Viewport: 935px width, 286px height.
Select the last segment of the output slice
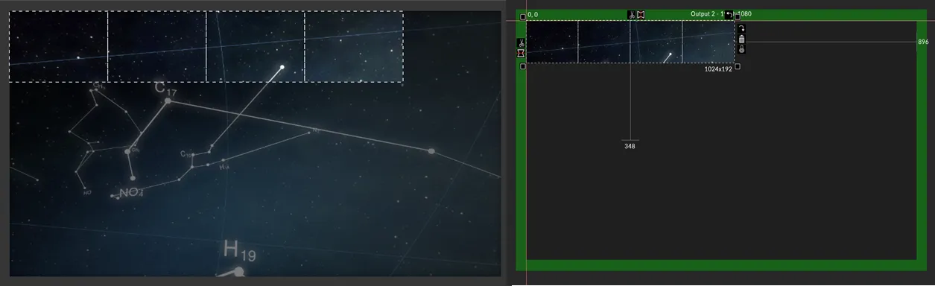coord(709,42)
